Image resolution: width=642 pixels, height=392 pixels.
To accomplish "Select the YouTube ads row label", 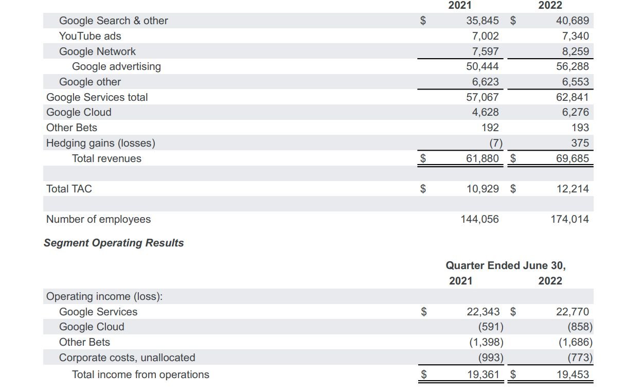I will pyautogui.click(x=90, y=36).
